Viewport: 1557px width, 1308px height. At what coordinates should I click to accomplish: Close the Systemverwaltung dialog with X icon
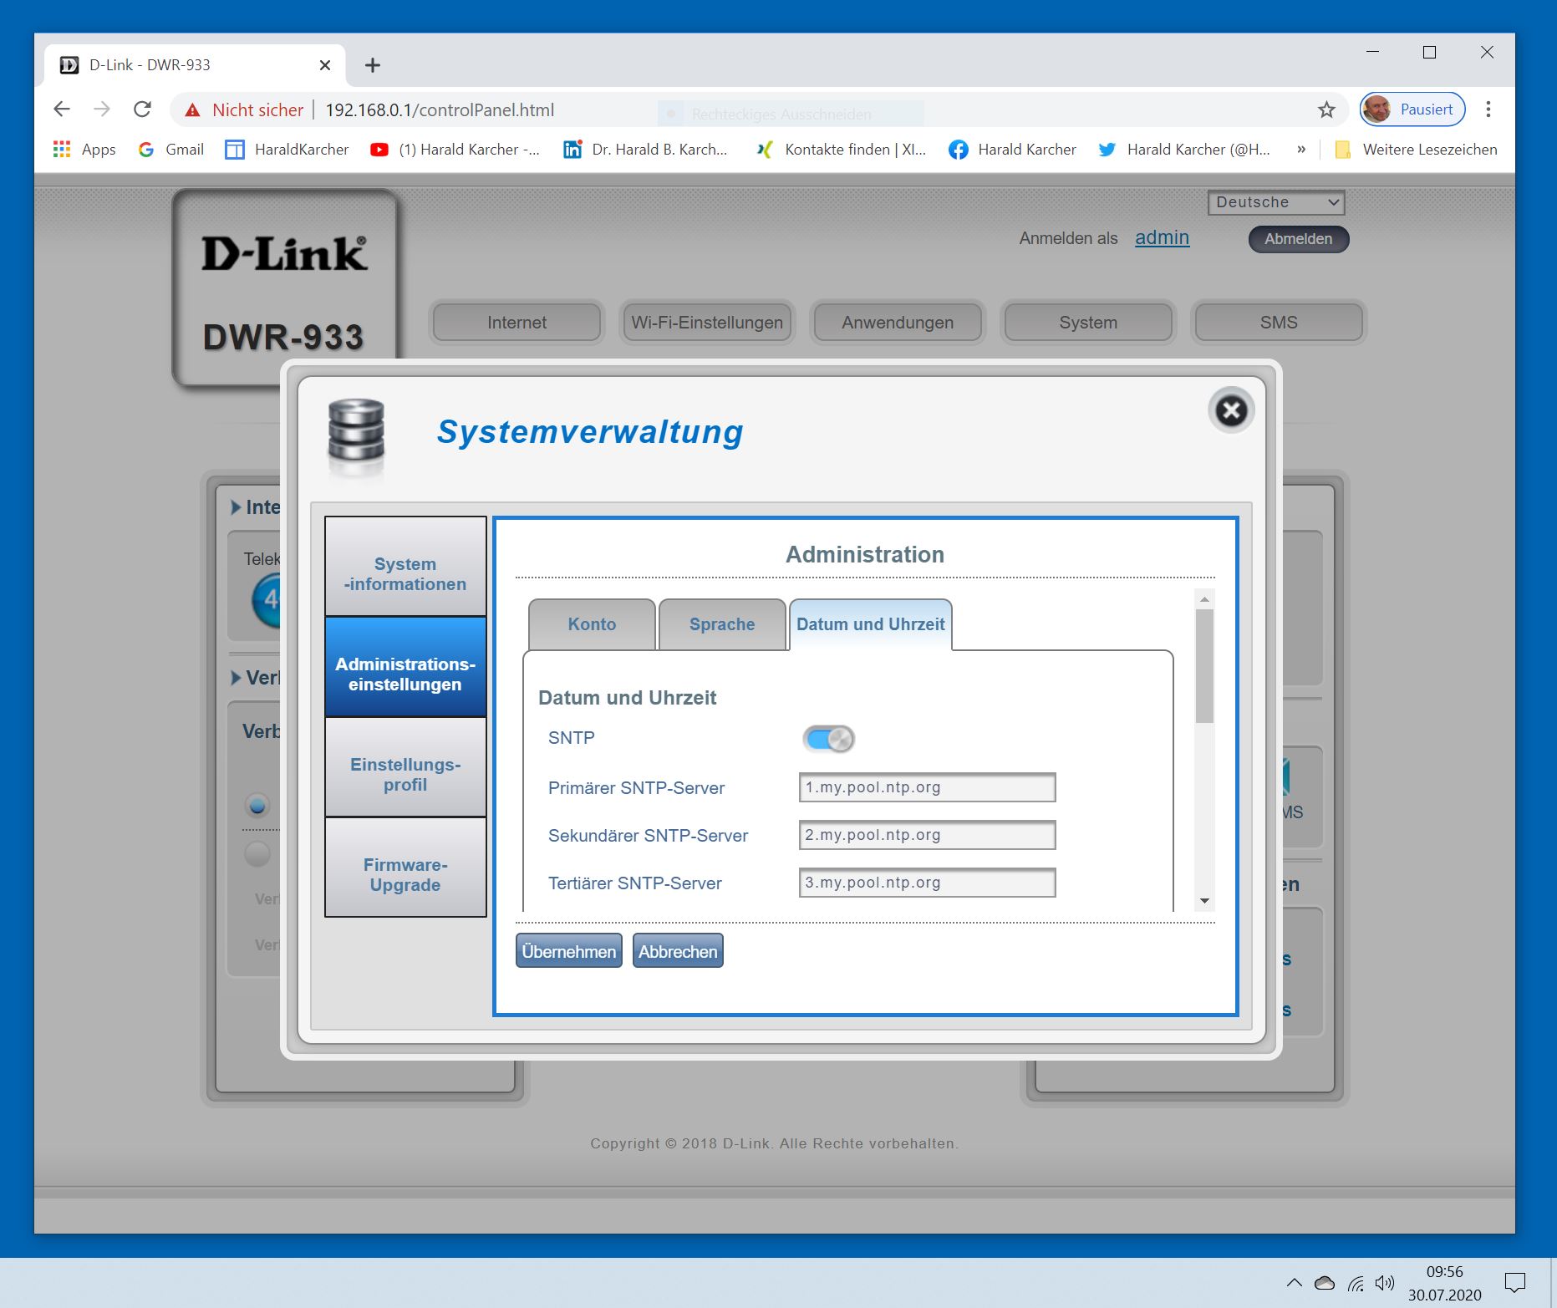pyautogui.click(x=1230, y=410)
